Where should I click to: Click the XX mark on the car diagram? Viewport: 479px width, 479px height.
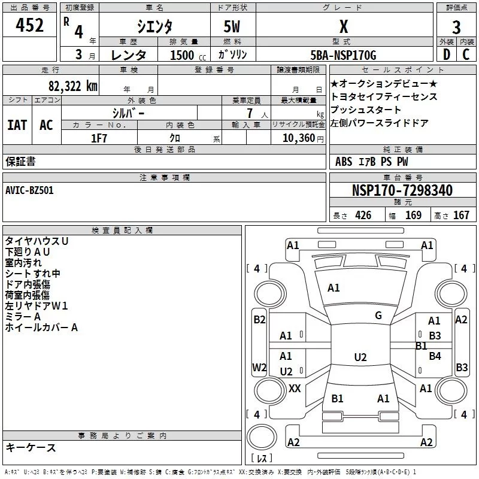[295, 388]
